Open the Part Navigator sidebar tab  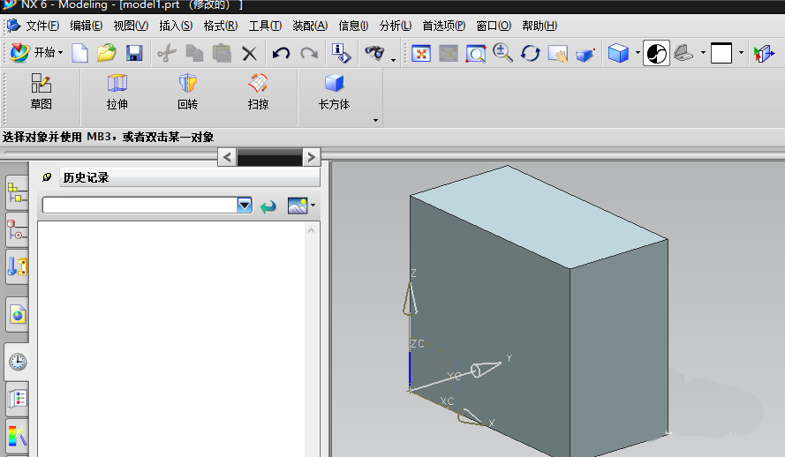click(x=17, y=230)
